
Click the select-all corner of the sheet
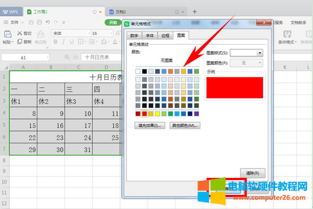click(x=6, y=67)
